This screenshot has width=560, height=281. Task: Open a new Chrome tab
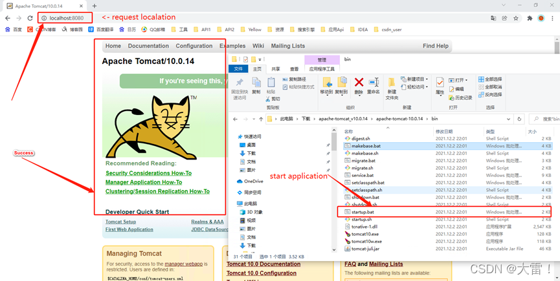point(95,6)
